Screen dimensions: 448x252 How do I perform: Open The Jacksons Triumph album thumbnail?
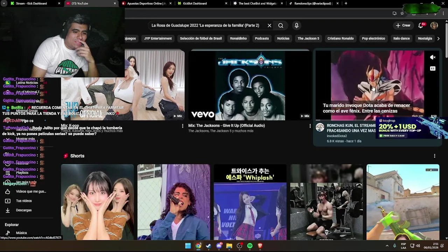250,85
